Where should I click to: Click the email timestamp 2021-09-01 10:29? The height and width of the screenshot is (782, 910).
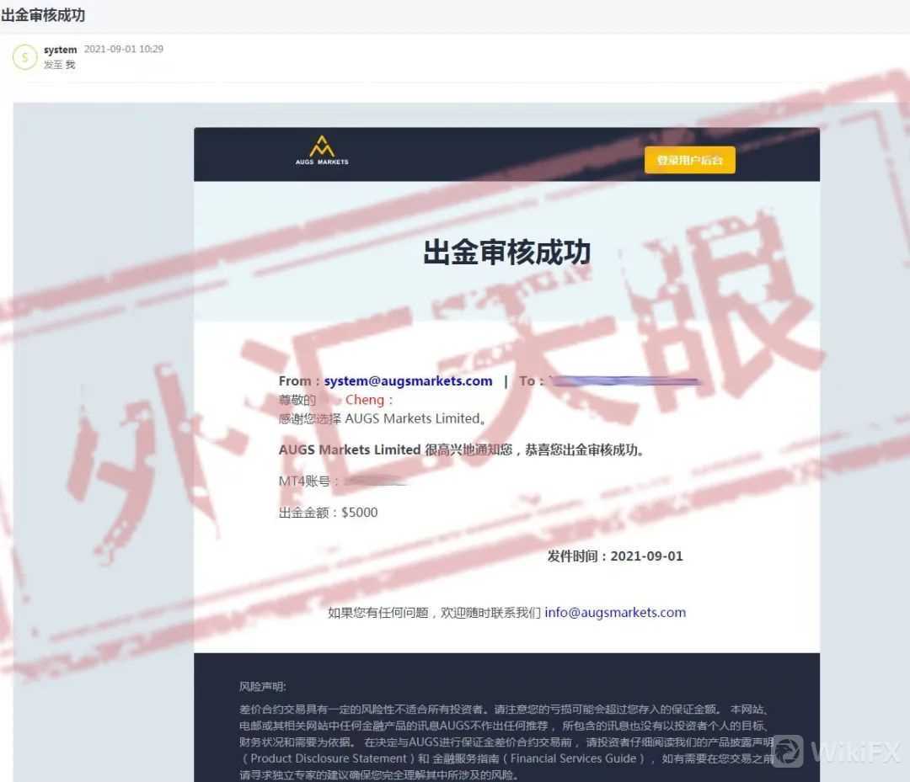click(x=124, y=50)
